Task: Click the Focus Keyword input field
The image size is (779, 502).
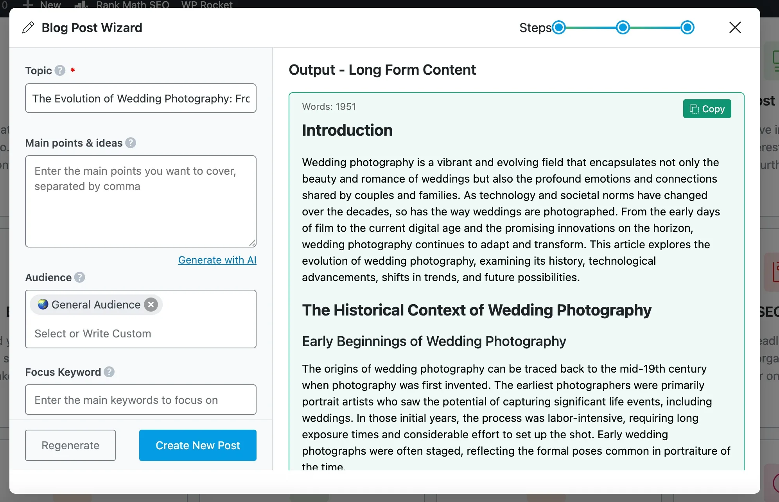Action: pyautogui.click(x=141, y=400)
